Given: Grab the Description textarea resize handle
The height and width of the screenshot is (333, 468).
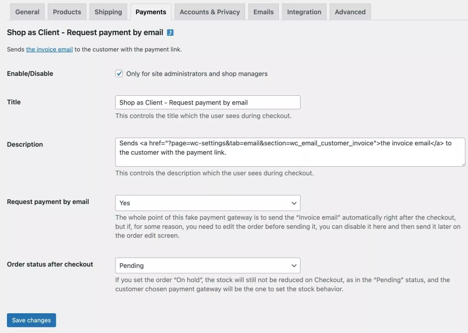Looking at the screenshot, I should 463,164.
